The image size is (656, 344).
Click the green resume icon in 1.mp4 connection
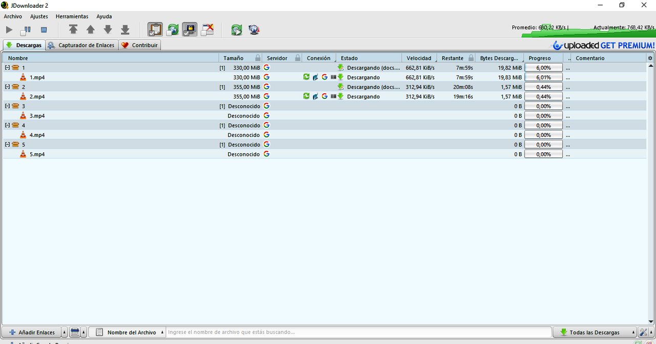pyautogui.click(x=306, y=77)
